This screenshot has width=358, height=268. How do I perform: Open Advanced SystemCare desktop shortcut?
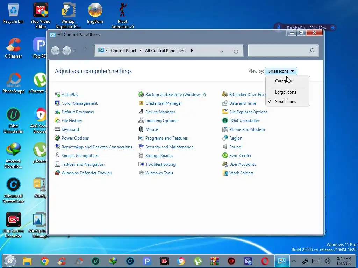(13, 190)
